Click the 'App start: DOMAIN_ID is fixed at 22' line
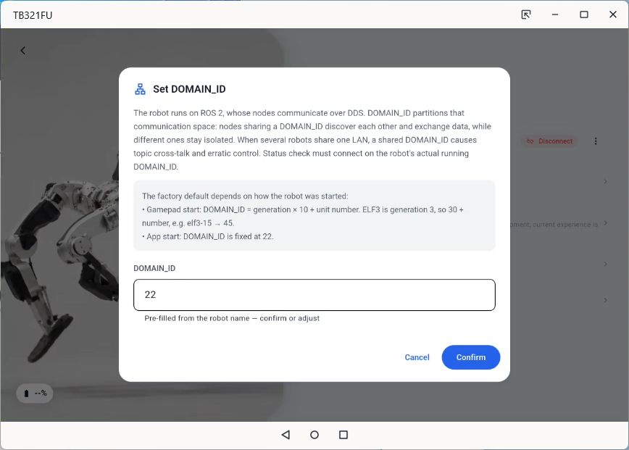The height and width of the screenshot is (450, 629). (x=208, y=237)
